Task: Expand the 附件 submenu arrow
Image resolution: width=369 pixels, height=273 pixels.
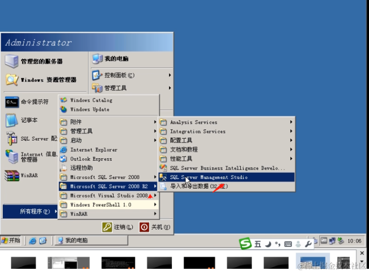Action: [155, 122]
